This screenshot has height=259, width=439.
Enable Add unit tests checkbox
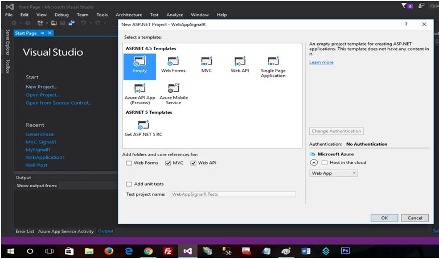[129, 184]
